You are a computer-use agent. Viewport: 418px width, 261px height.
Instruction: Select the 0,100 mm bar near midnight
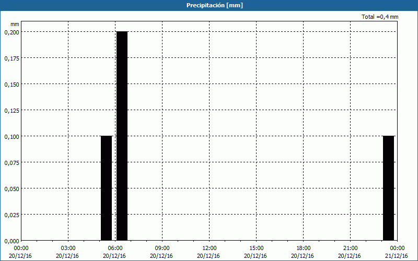coord(388,188)
